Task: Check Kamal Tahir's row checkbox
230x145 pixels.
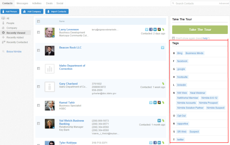Action: pyautogui.click(x=39, y=105)
